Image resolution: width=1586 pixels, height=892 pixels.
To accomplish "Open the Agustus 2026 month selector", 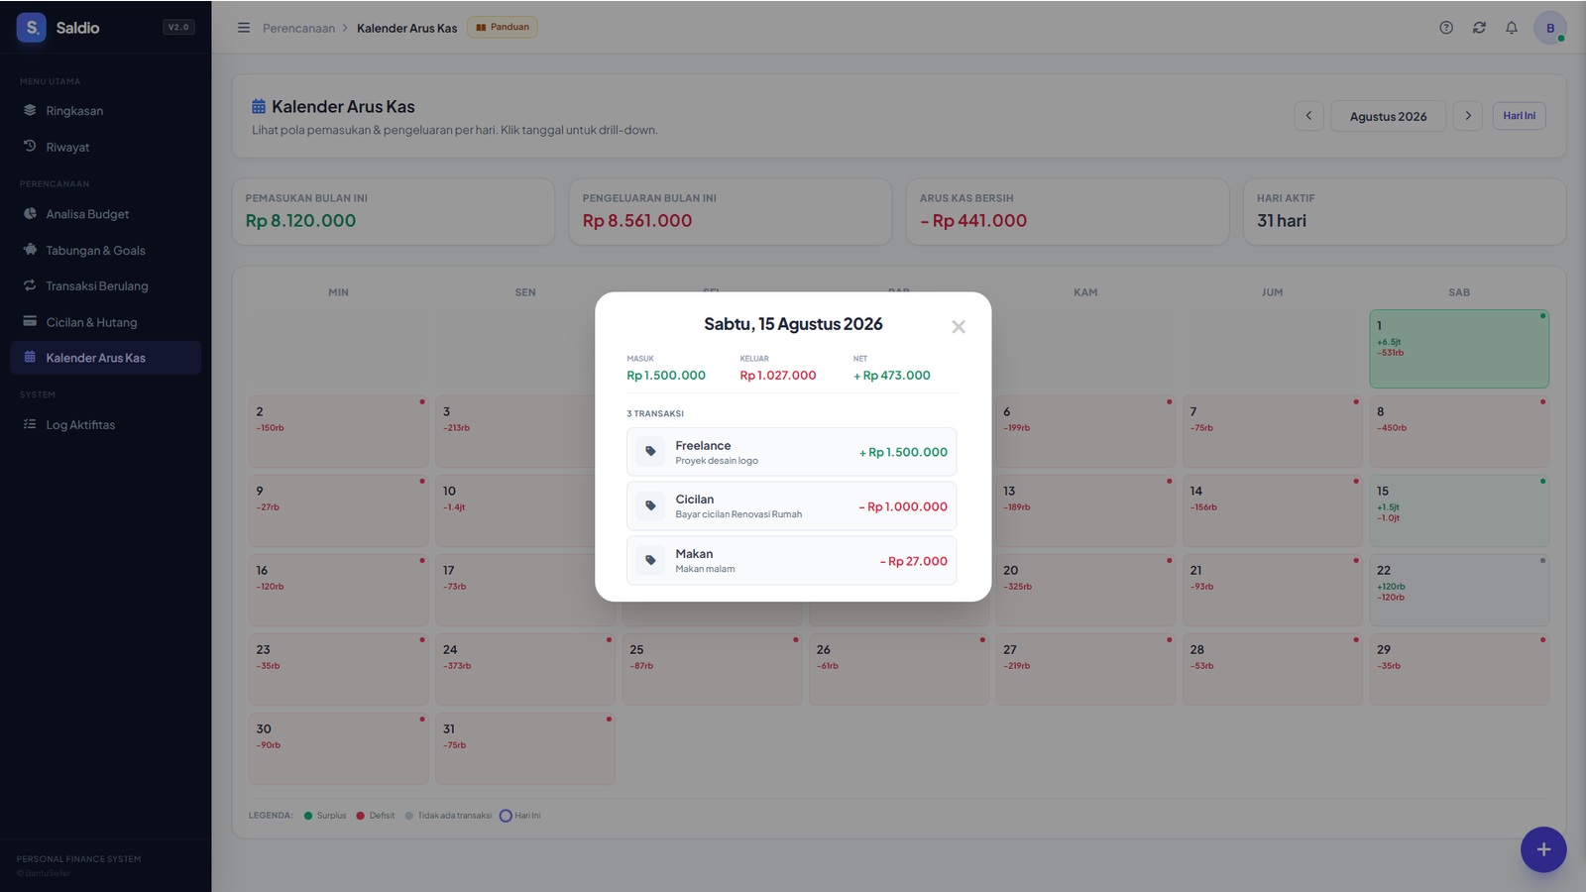I will click(x=1388, y=116).
